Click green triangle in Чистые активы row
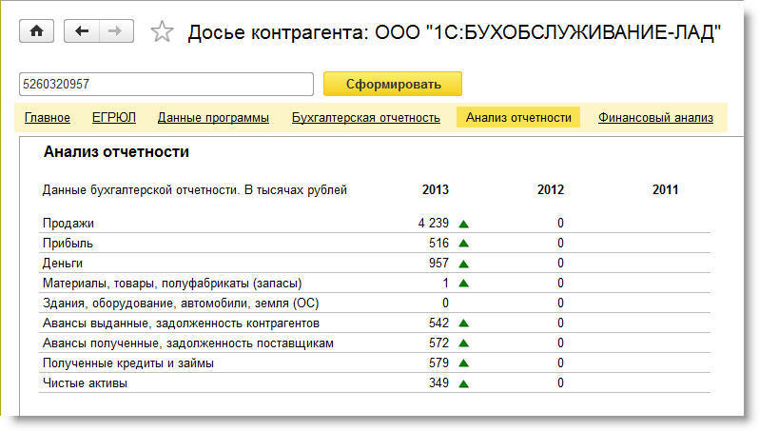The height and width of the screenshot is (431, 759). [x=464, y=383]
